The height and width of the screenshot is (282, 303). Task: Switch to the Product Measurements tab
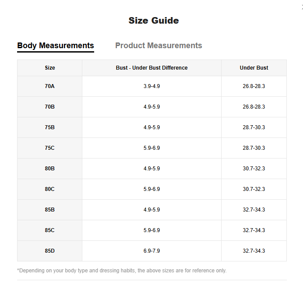click(159, 46)
